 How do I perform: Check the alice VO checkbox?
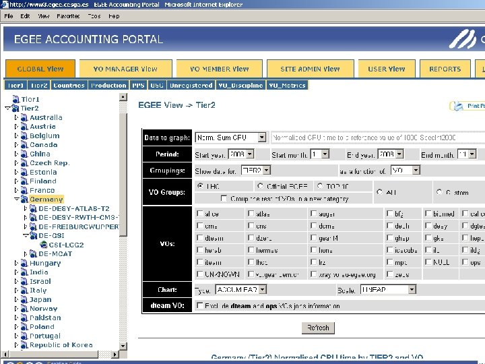pyautogui.click(x=200, y=214)
